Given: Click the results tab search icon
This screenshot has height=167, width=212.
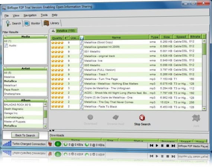Looking at the screenshot, I should (53, 31).
